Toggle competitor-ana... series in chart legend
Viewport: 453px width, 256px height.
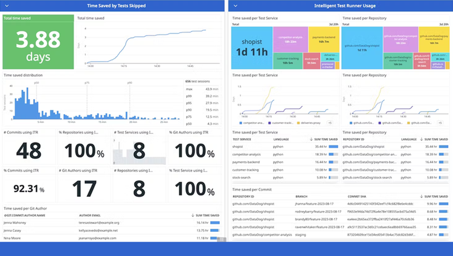(x=251, y=123)
